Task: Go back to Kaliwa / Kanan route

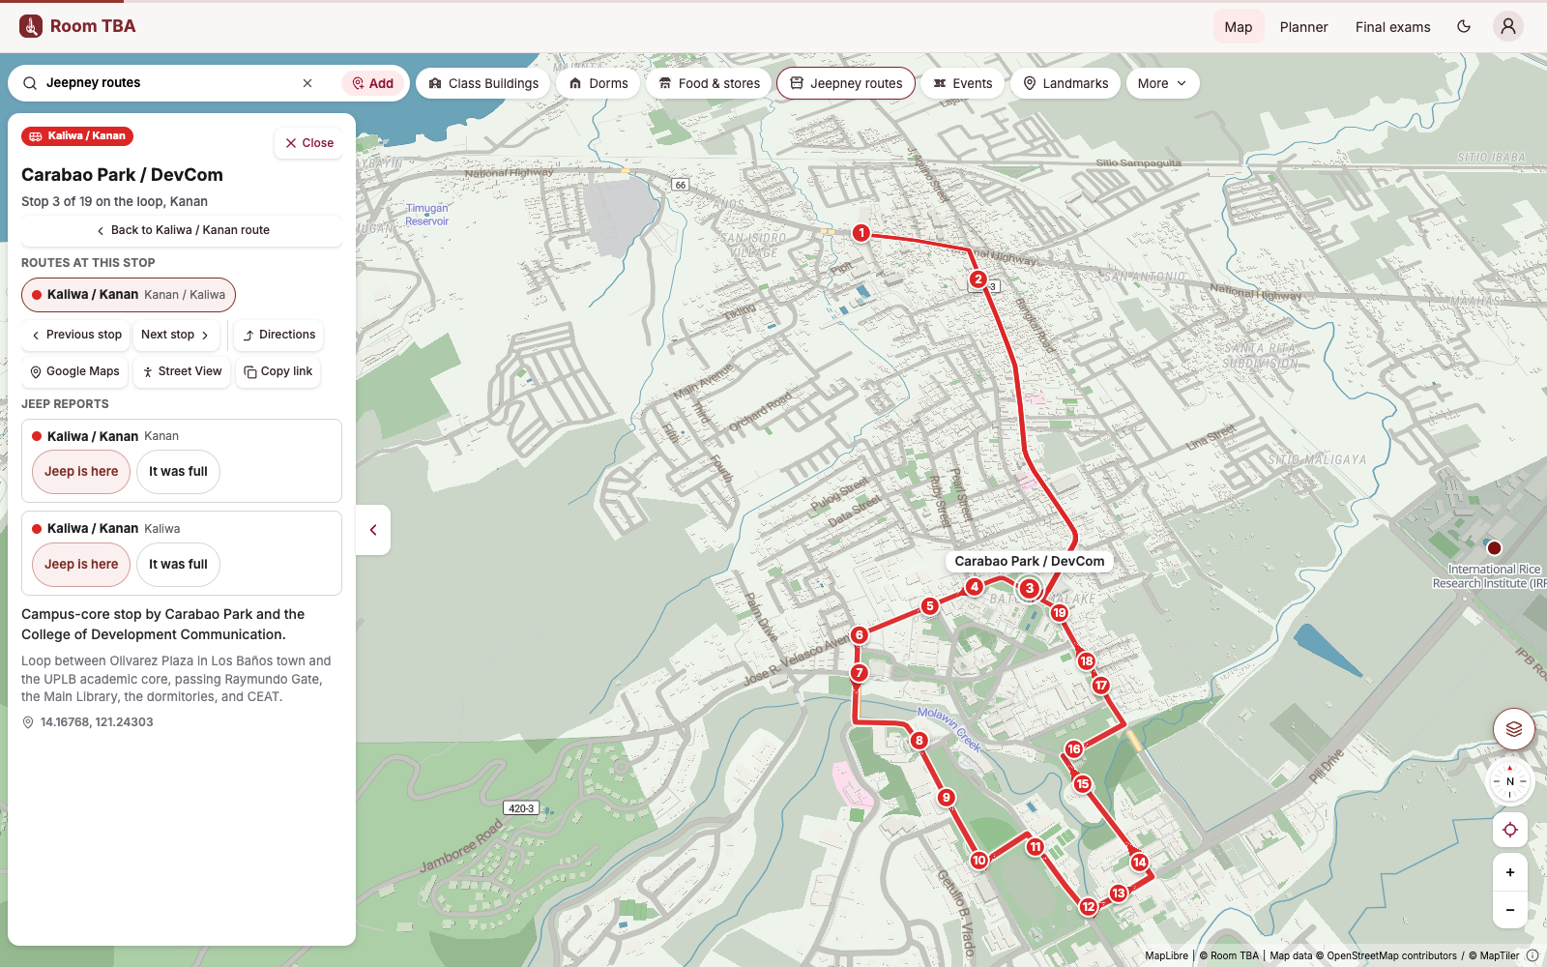Action: pos(182,230)
